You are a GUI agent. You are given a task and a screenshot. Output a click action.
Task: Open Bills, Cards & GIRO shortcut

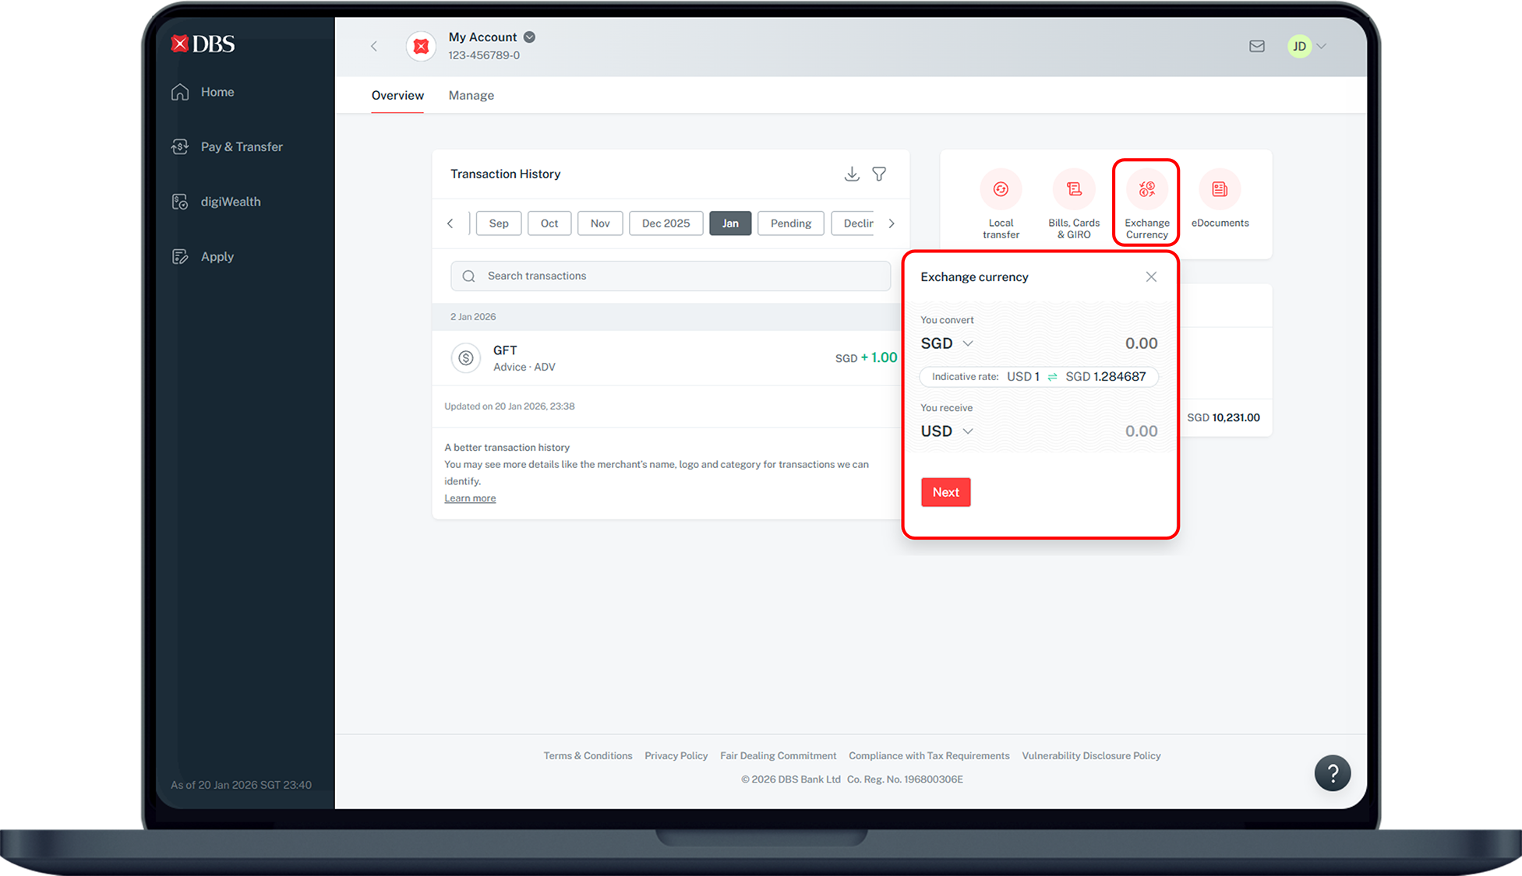[x=1074, y=189]
